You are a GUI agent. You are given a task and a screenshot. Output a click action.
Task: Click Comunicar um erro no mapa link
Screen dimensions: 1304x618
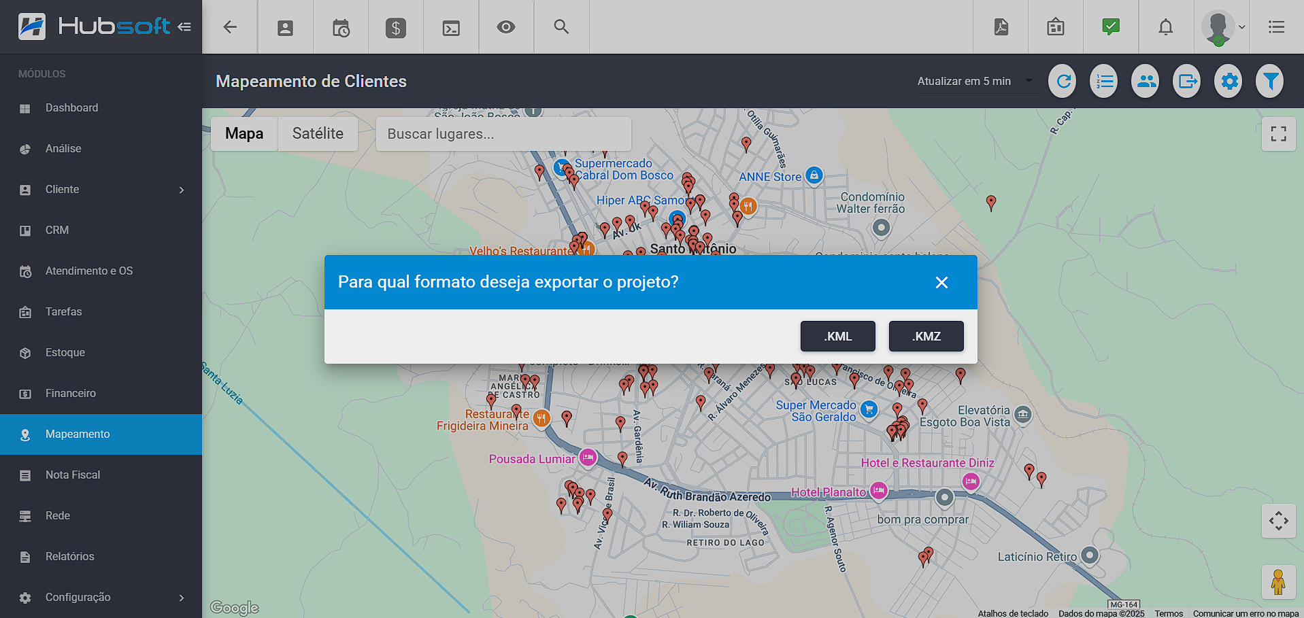[1246, 613]
